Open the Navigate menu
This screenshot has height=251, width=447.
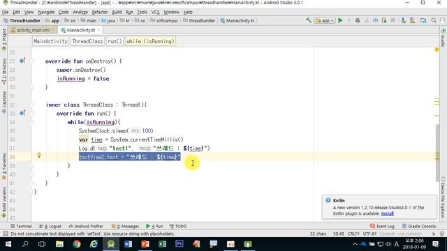tap(46, 12)
